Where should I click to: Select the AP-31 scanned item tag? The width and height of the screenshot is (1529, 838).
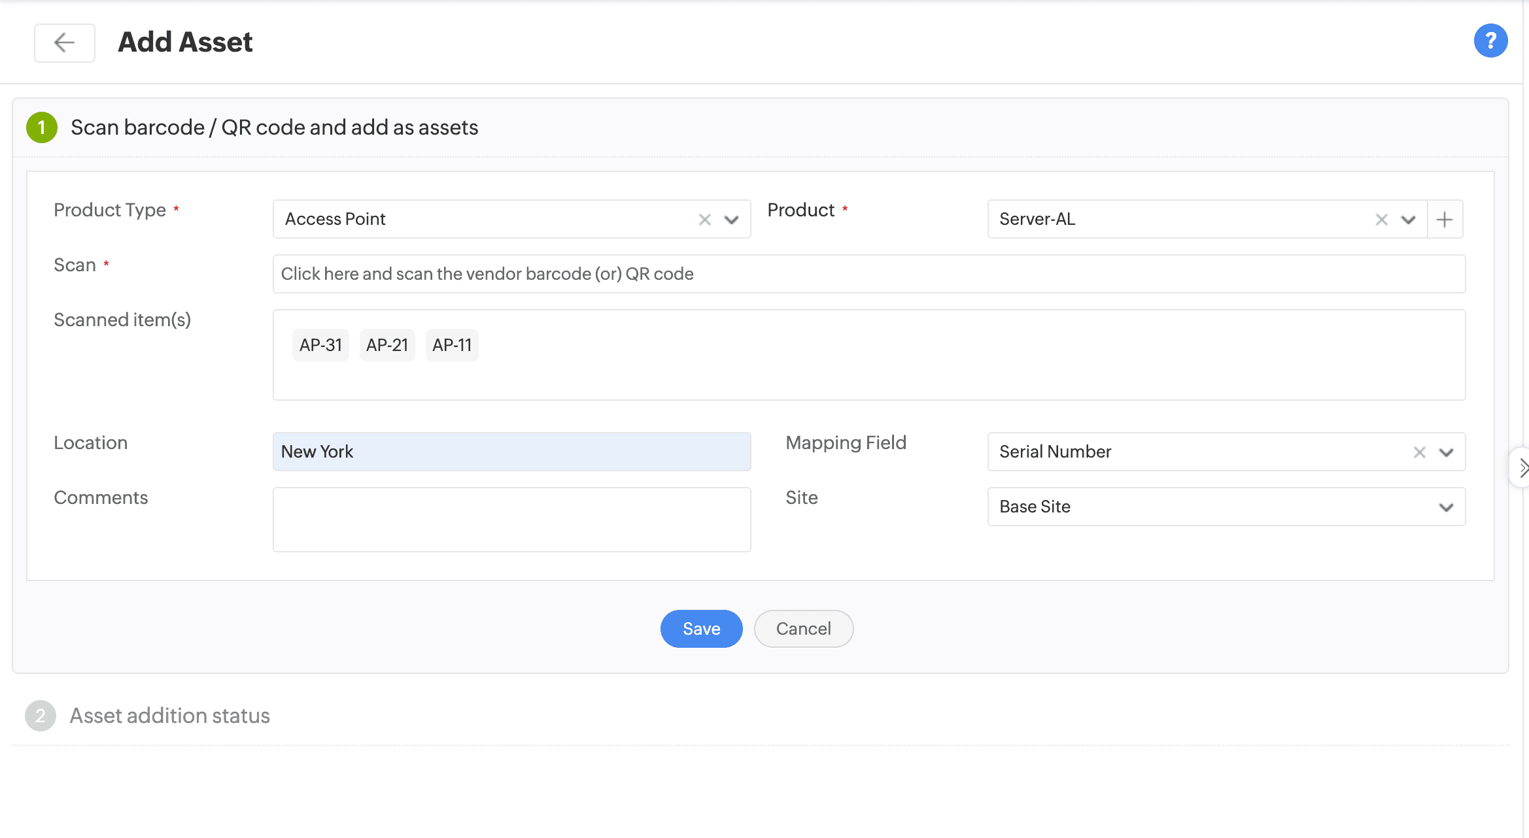pos(320,345)
